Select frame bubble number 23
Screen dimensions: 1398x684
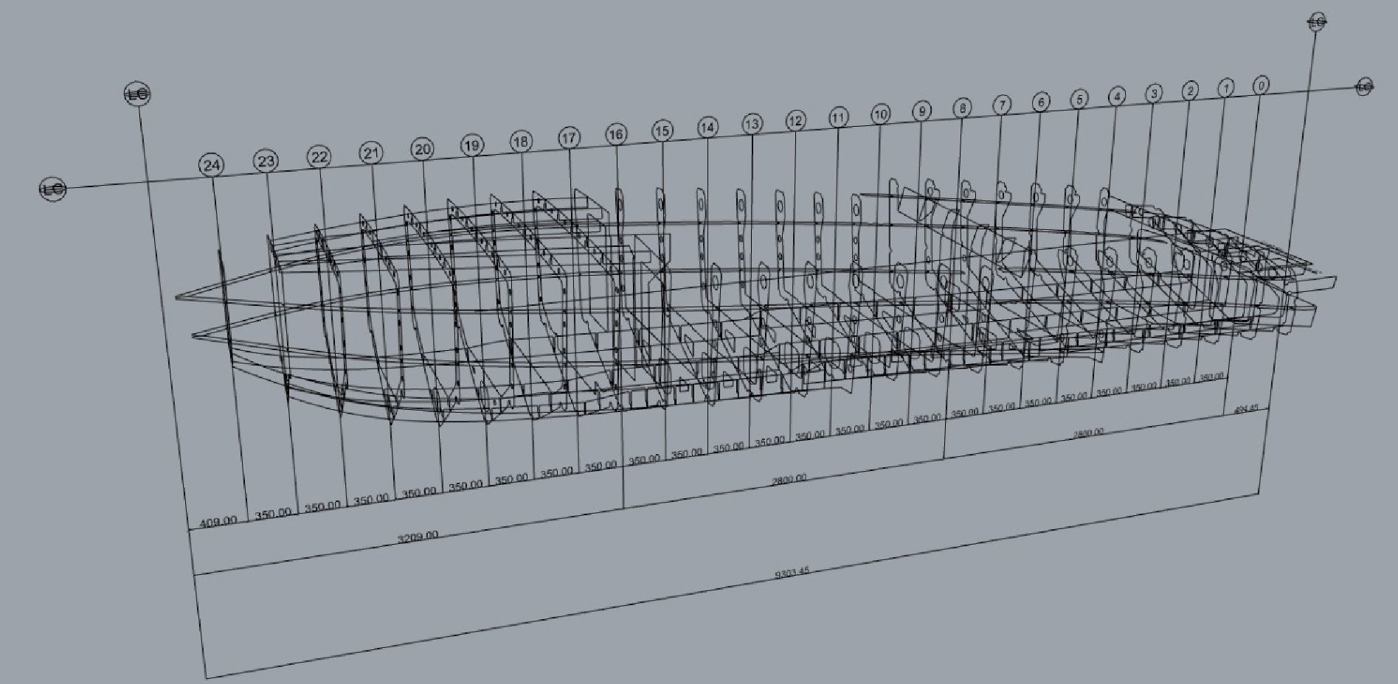click(x=266, y=161)
